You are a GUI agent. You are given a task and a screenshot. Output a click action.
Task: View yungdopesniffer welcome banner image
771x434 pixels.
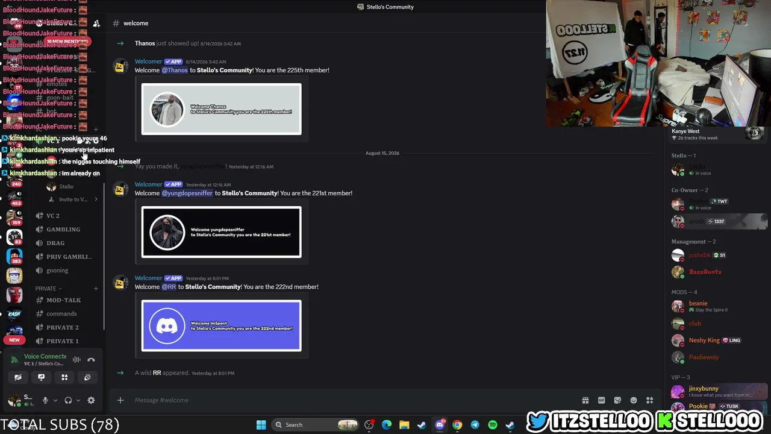click(x=222, y=232)
